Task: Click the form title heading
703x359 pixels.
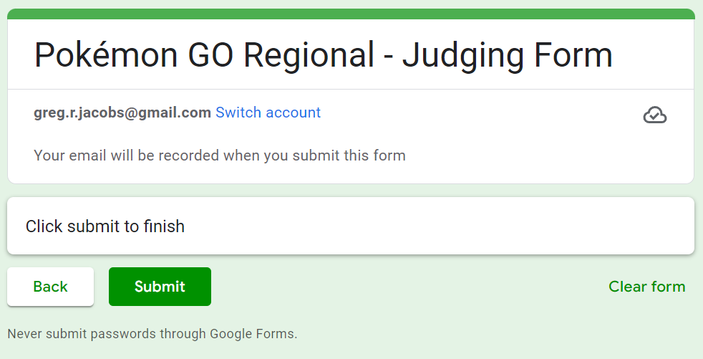Action: [323, 54]
